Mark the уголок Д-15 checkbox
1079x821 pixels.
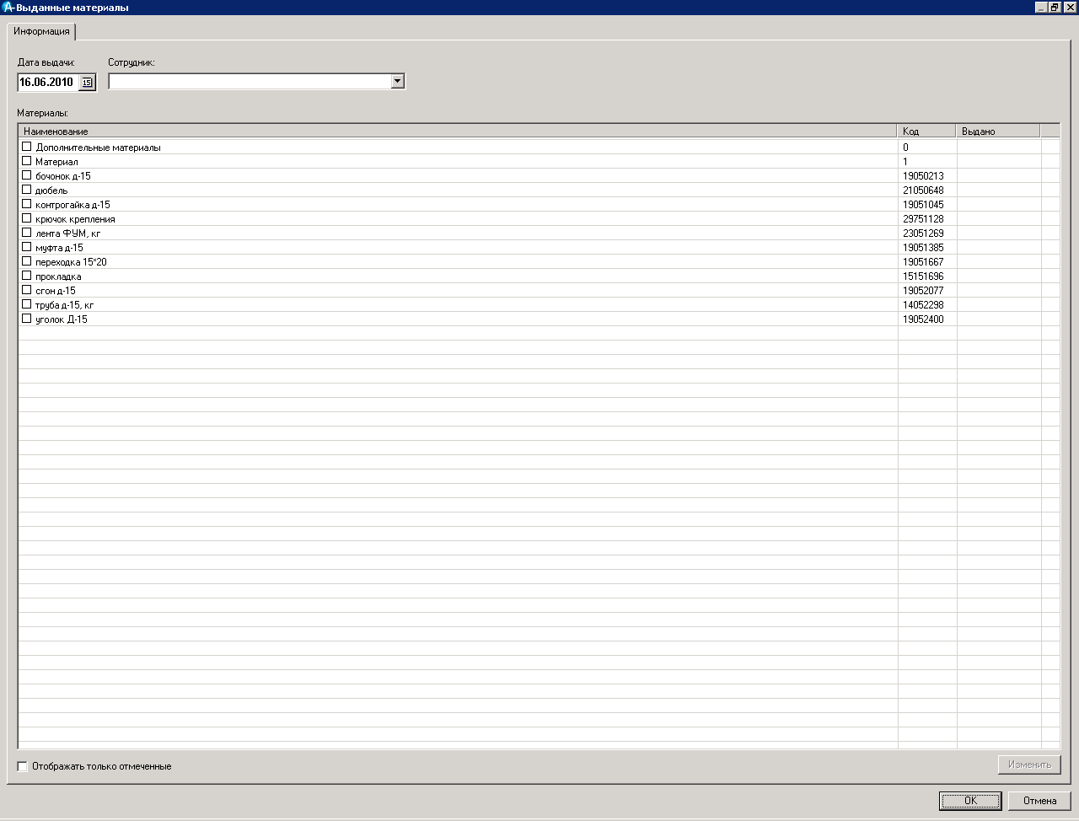point(27,319)
